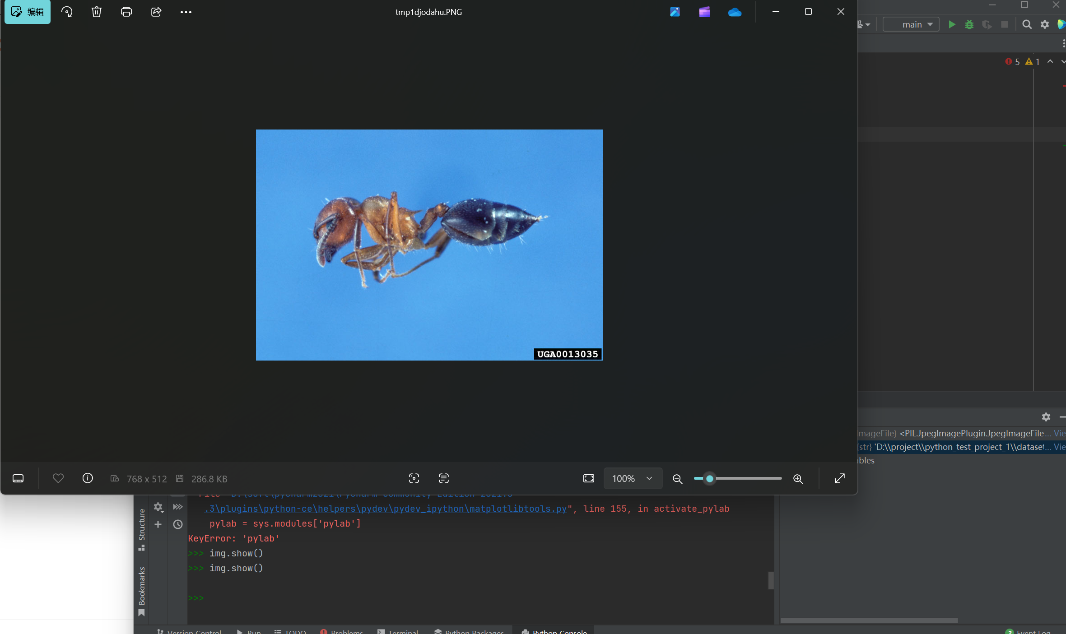Screen dimensions: 1066x634
Task: Switch to the Python Console tab
Action: [x=554, y=630]
